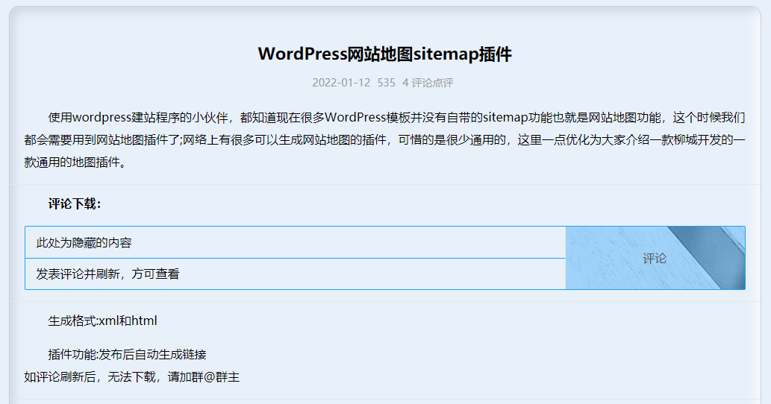Screen dimensions: 771x404
Task: Click the intro paragraph starting '使用wordpress建站程序'
Action: tap(385, 140)
